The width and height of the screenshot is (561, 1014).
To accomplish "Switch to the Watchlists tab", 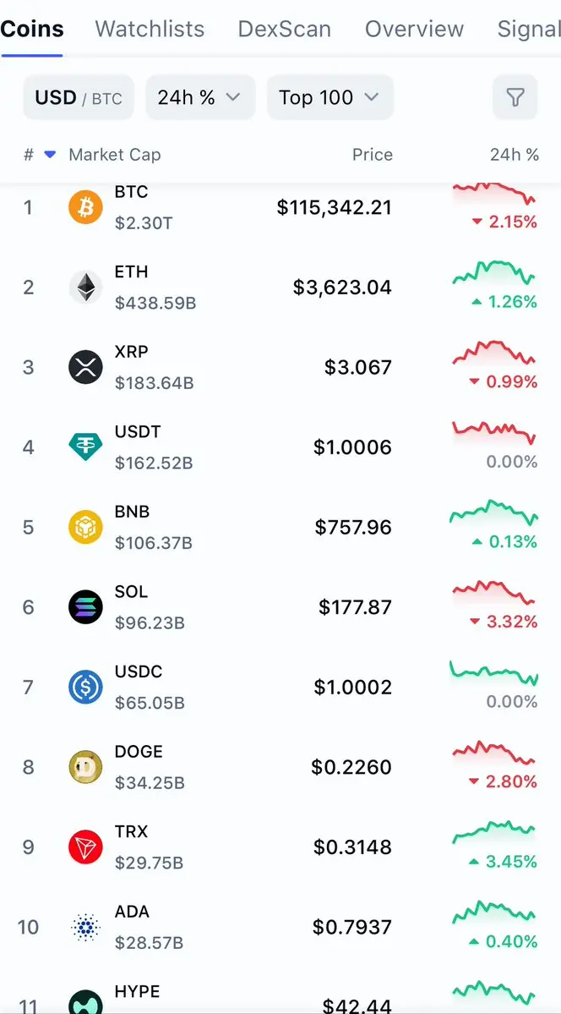I will coord(150,29).
